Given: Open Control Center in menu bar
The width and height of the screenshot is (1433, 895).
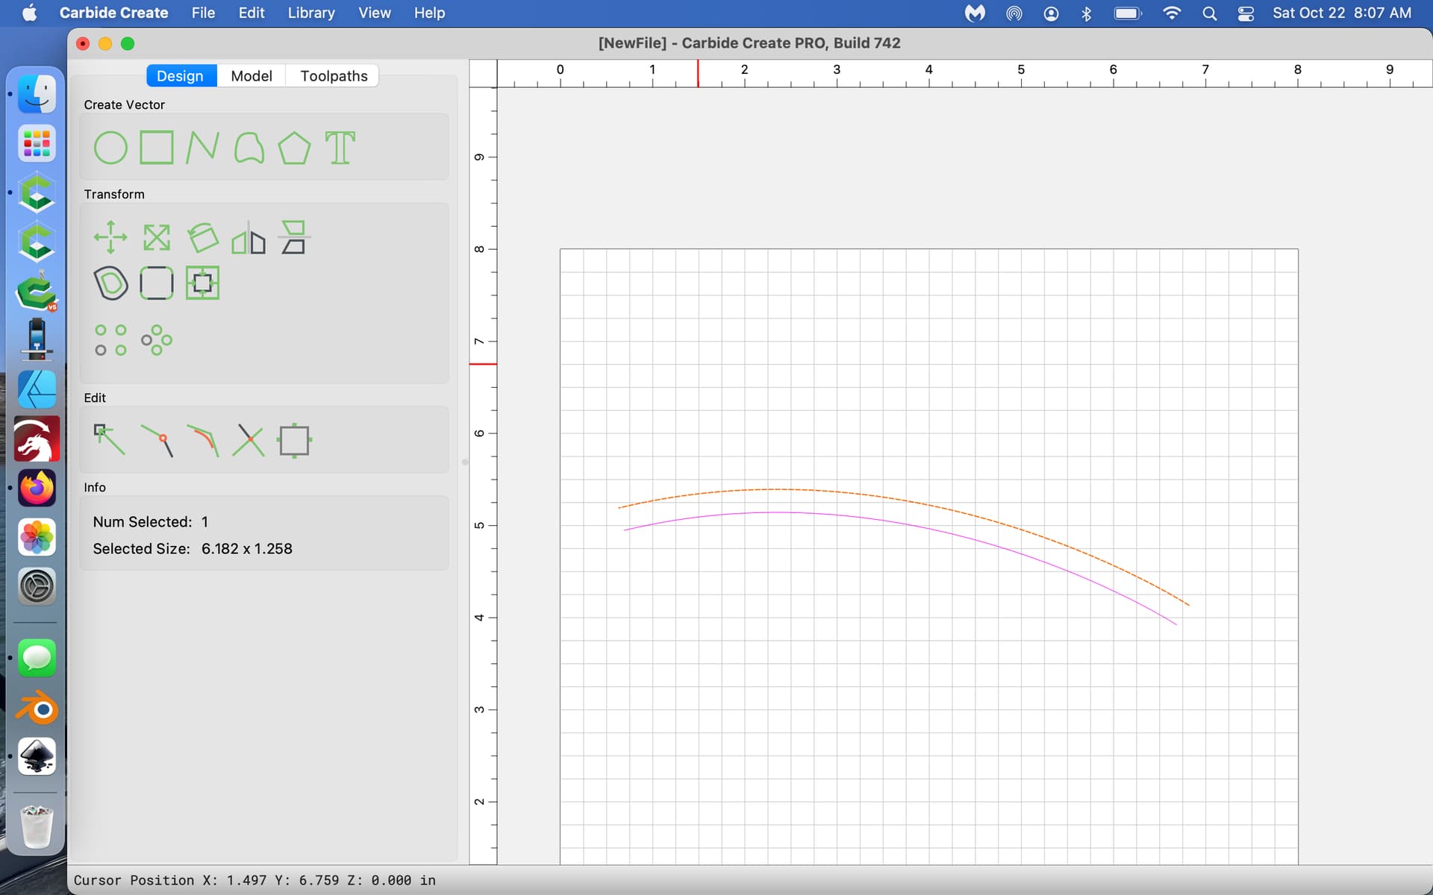Looking at the screenshot, I should tap(1246, 13).
